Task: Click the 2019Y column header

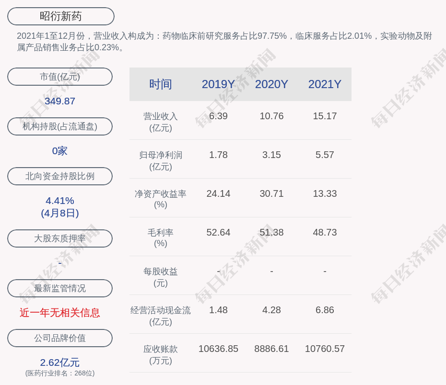Action: pyautogui.click(x=218, y=84)
